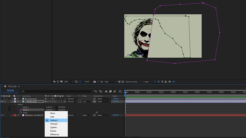
Task: Click the viewer timecode 00000 field
Action: point(87,82)
